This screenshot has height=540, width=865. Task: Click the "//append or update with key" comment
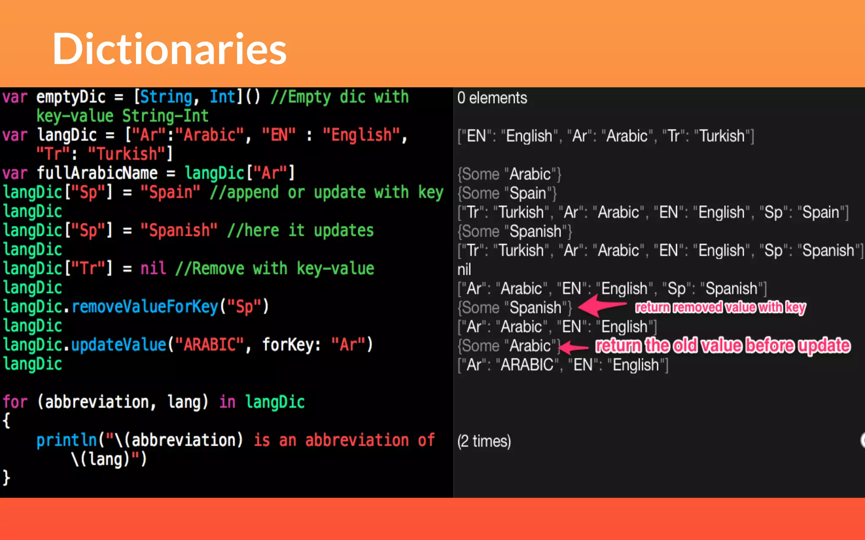pyautogui.click(x=326, y=192)
